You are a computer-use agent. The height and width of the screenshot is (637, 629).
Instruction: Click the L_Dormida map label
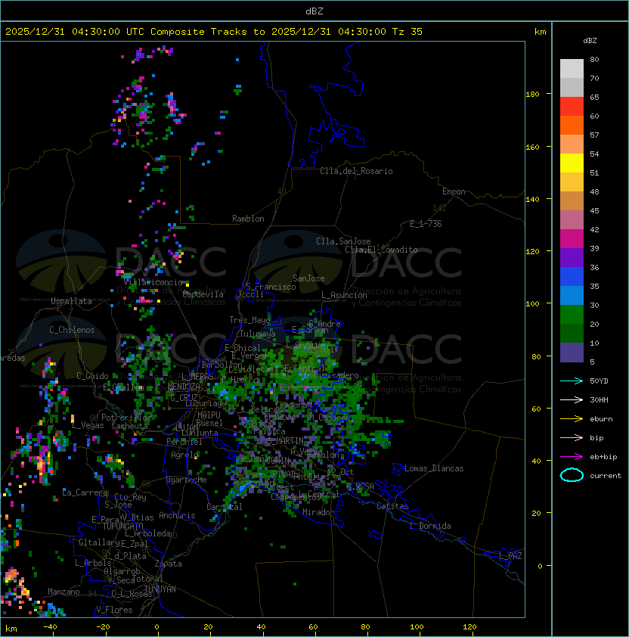(430, 526)
